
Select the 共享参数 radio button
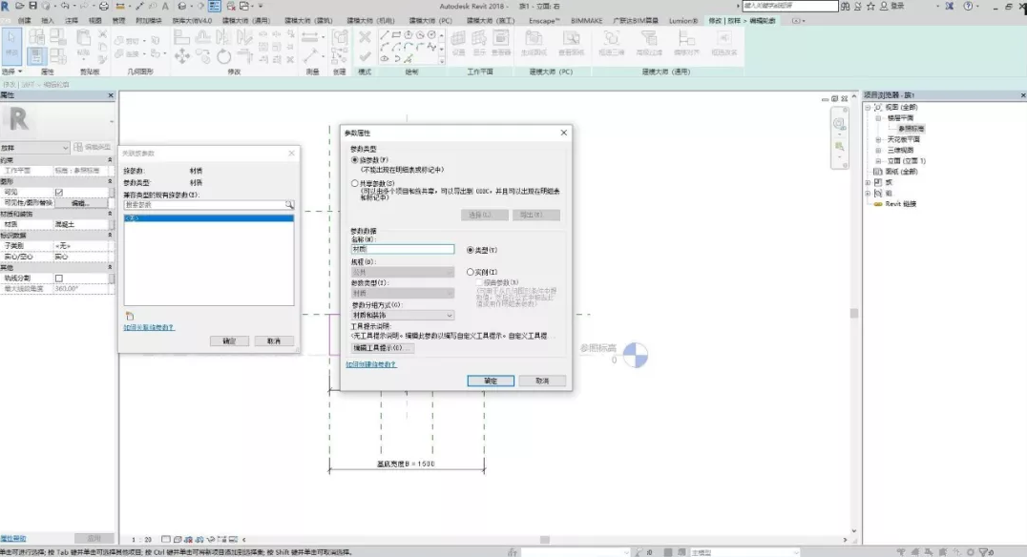tap(356, 182)
